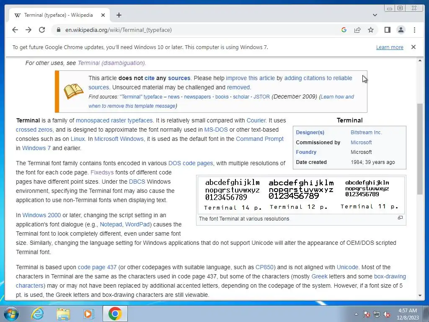The height and width of the screenshot is (322, 429).
Task: Find sources via JSTOR link
Action: (x=261, y=97)
